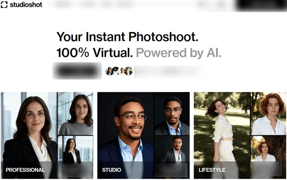The image size is (287, 180).
Task: Open the PROFESSIONAL category label
Action: coord(25,170)
